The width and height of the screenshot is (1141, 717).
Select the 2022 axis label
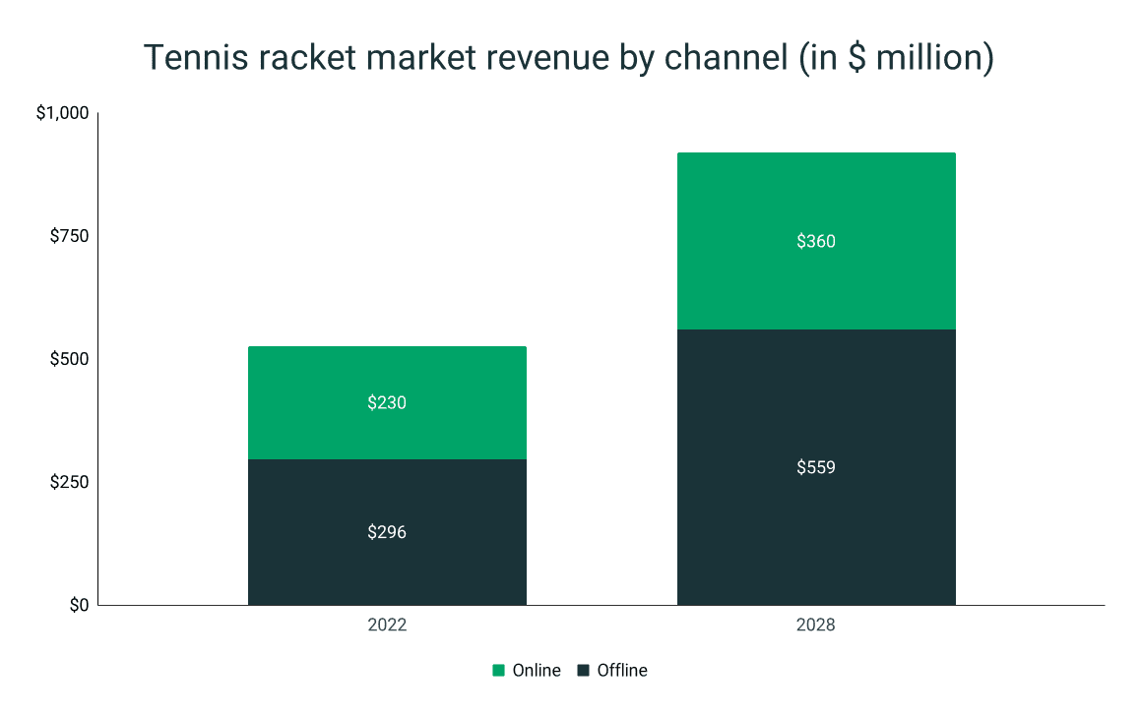387,624
